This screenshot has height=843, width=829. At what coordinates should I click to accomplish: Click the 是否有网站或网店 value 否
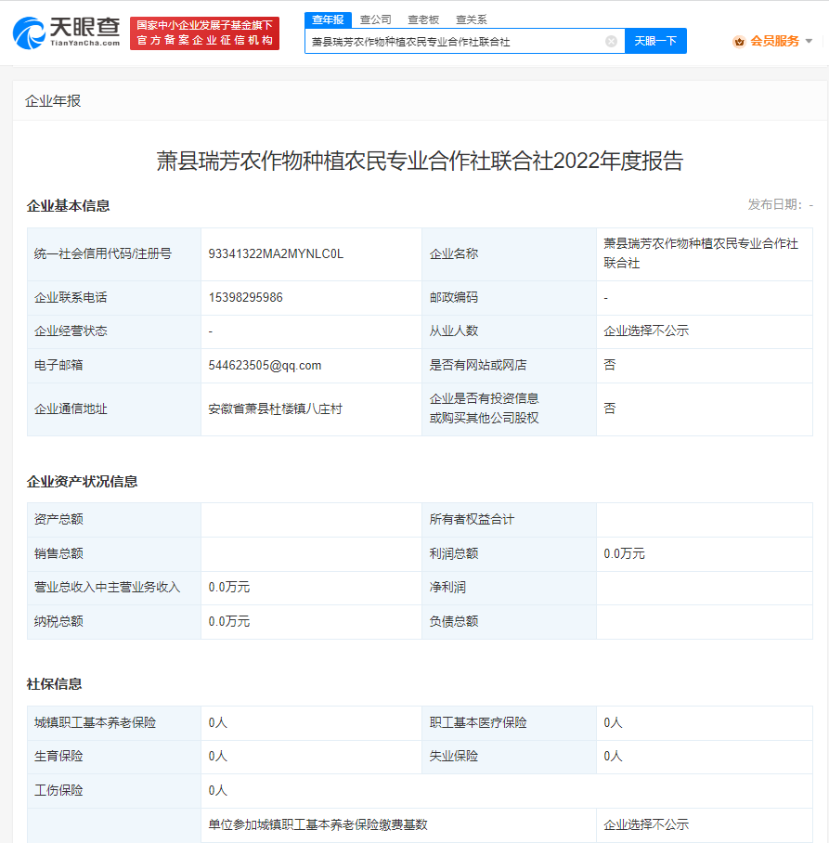pyautogui.click(x=610, y=365)
